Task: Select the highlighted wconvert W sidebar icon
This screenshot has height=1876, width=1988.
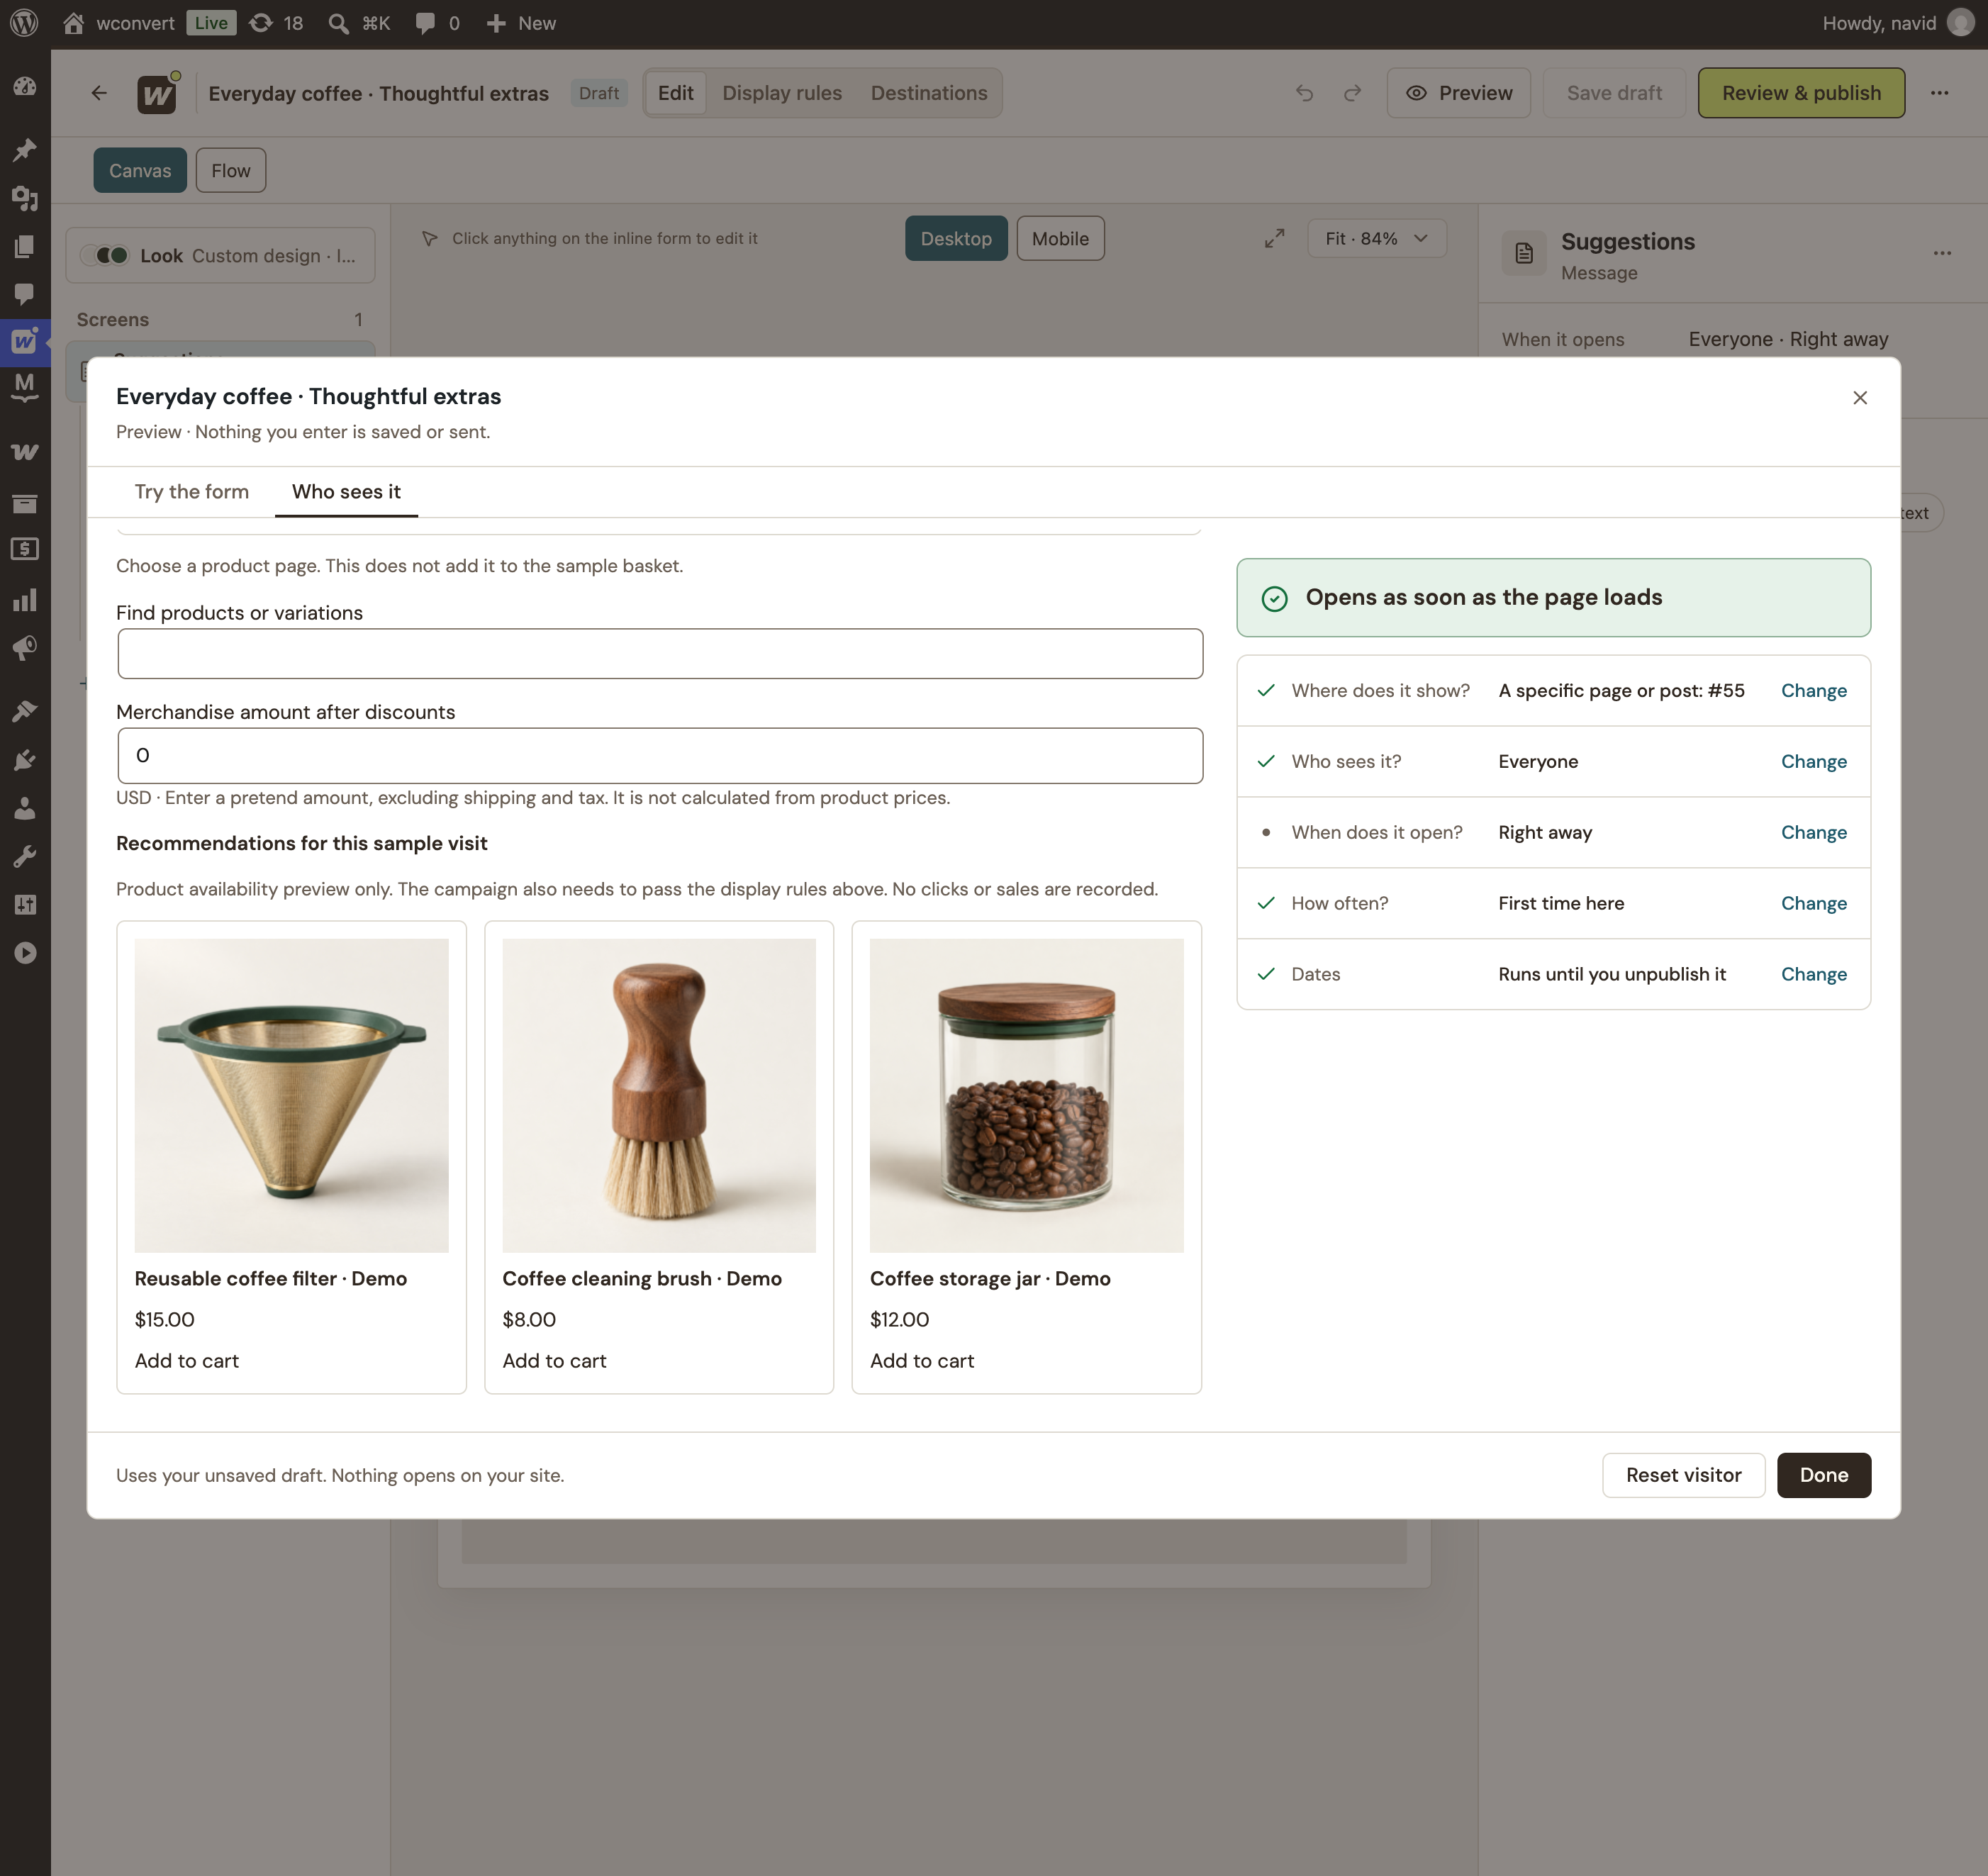Action: [25, 342]
